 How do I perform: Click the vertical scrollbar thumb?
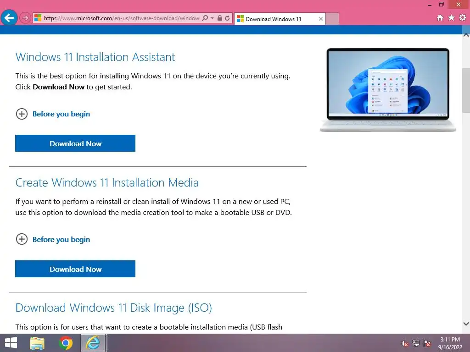[466, 90]
